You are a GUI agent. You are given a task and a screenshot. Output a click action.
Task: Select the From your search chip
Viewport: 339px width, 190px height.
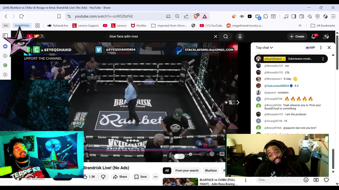[x=187, y=170]
